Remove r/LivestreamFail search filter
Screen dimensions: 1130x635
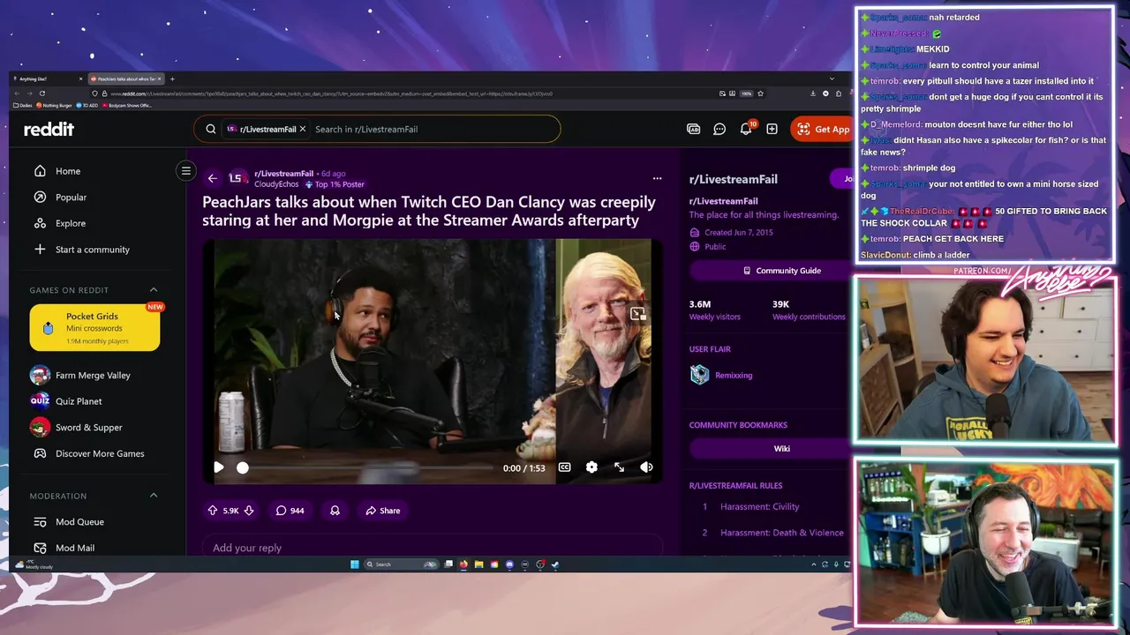[x=302, y=129]
